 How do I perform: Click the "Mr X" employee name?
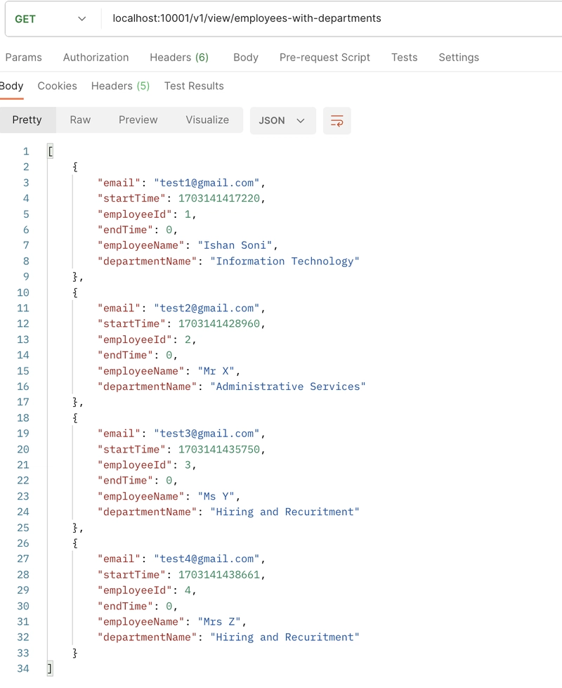click(x=216, y=371)
